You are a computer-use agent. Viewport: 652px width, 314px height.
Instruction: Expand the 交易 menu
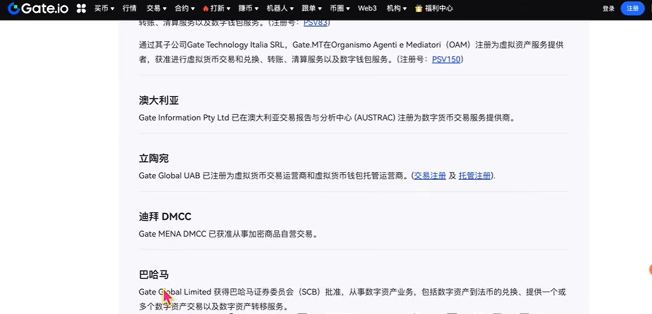pos(156,8)
